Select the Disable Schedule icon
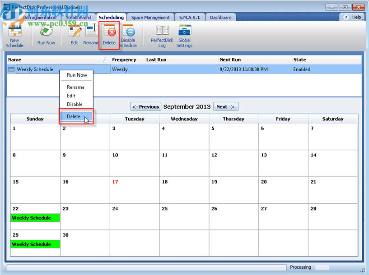The width and height of the screenshot is (369, 275). coord(128,35)
